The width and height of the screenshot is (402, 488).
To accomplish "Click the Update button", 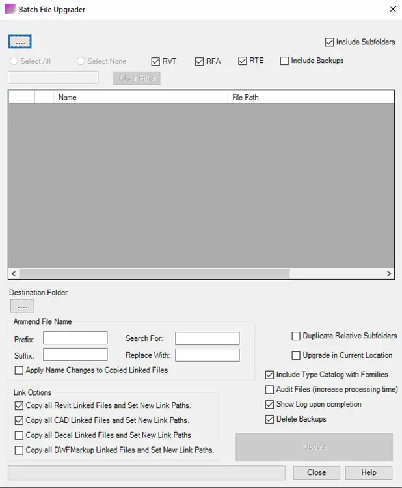I will tap(314, 447).
